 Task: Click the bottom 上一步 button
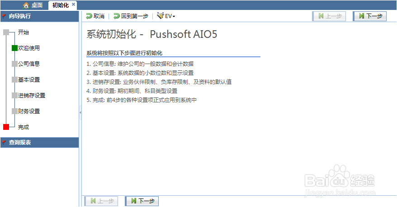tap(101, 201)
